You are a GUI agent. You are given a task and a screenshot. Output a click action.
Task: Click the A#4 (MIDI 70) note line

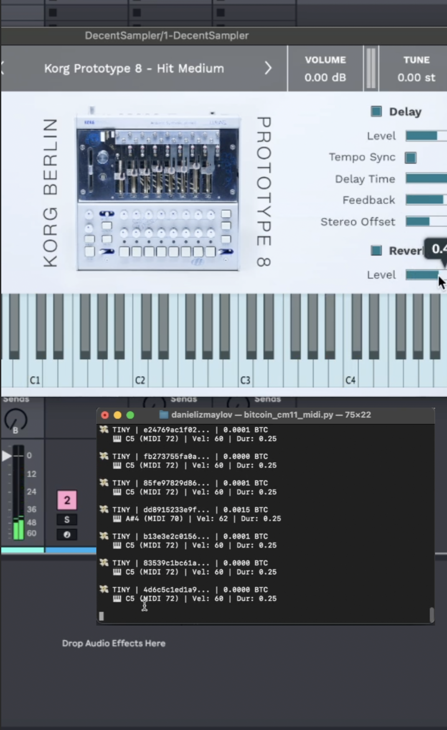pyautogui.click(x=197, y=519)
